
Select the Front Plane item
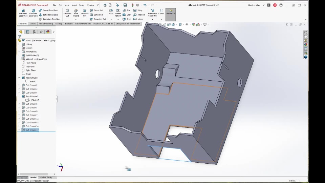(30, 63)
